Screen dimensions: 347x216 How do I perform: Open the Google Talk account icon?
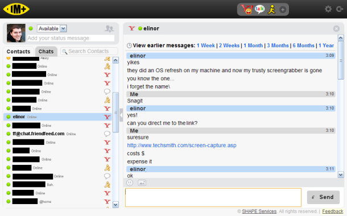(x=259, y=9)
